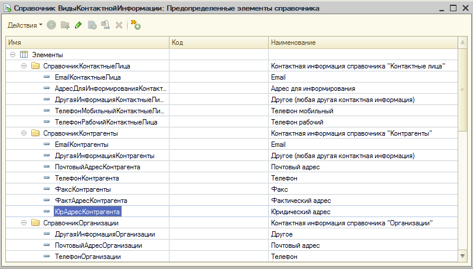Click the СправочникКонтрагенты folder icon
Image resolution: width=473 pixels, height=269 pixels.
click(x=35, y=133)
